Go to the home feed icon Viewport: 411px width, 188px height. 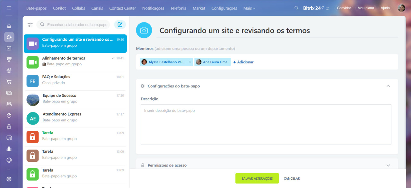click(x=9, y=26)
